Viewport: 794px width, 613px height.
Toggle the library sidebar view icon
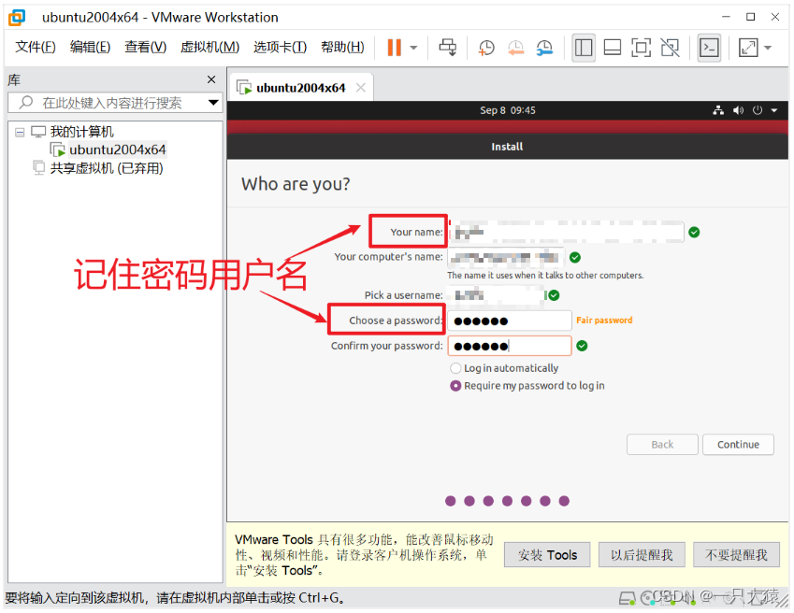coord(584,48)
